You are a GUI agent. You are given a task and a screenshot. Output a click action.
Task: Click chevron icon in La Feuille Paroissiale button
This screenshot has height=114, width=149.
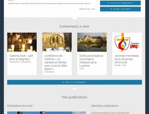108,3
